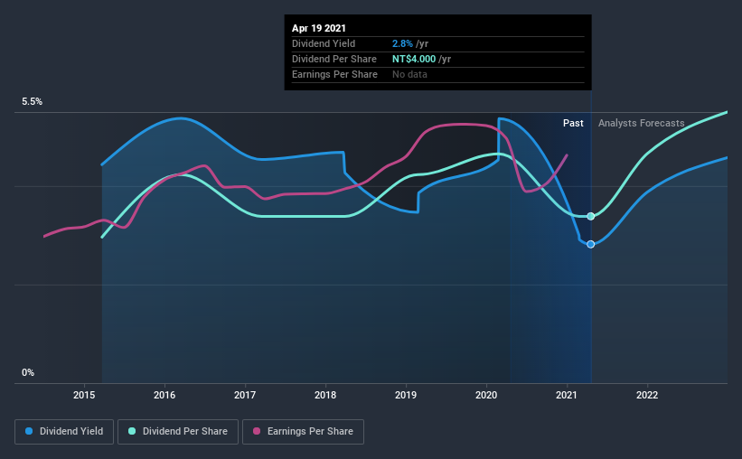742x459 pixels.
Task: Click the 2022 axis label
Action: (x=647, y=395)
